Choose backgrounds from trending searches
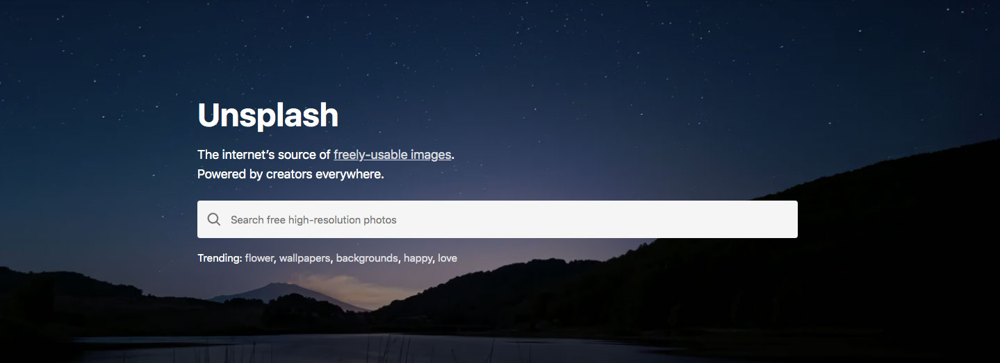This screenshot has height=363, width=1000. 366,258
